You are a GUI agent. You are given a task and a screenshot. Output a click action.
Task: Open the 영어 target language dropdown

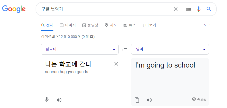pos(170,49)
